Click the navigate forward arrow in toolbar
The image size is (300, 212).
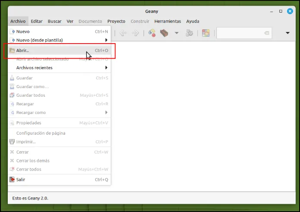coord(135,33)
